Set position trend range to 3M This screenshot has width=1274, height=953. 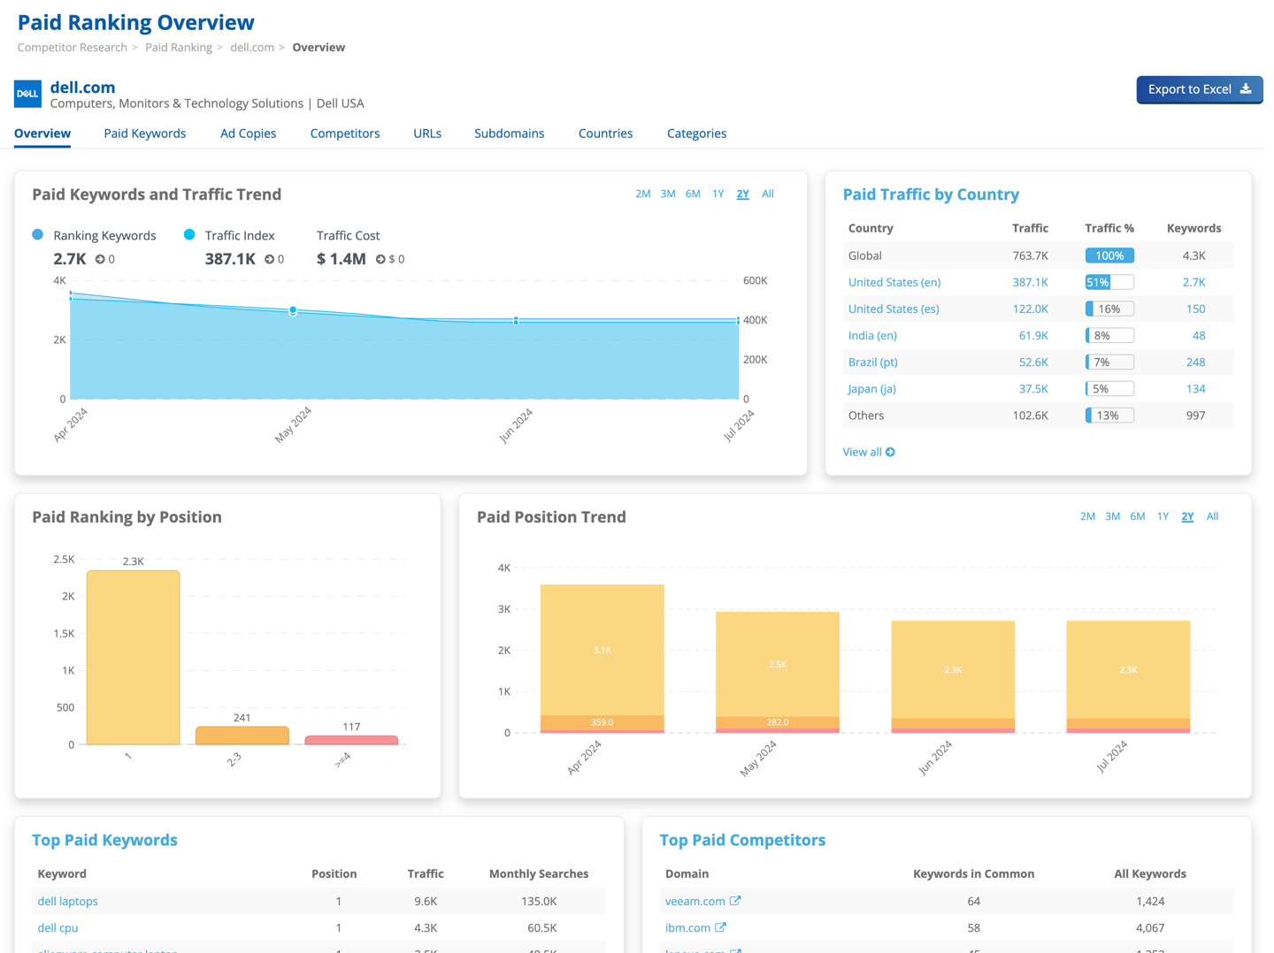[x=1112, y=516]
